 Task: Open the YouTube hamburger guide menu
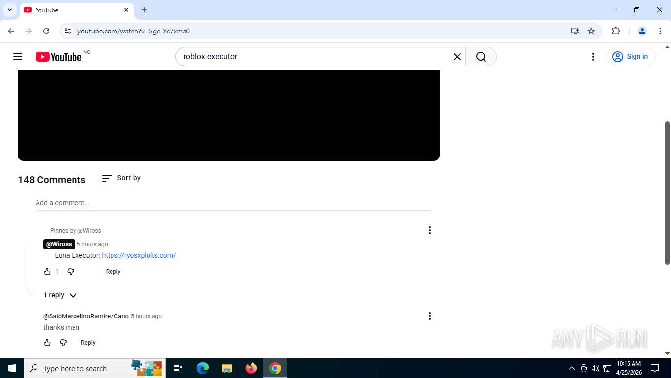tap(18, 57)
